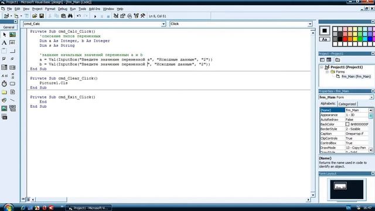The height and width of the screenshot is (211, 375).
Task: Select the DriveListBox control in toolbox
Action: [x=12, y=84]
